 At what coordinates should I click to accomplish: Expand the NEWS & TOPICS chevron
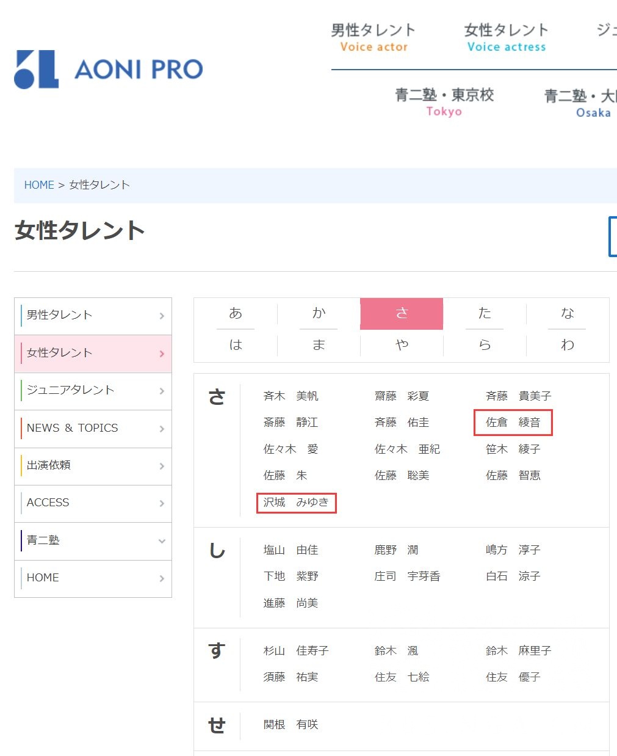[x=161, y=428]
